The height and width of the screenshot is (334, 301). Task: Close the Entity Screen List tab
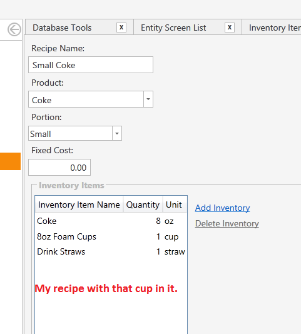click(230, 28)
